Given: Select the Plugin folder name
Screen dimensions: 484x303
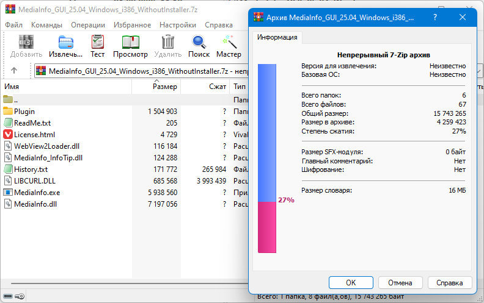Looking at the screenshot, I should coord(24,111).
